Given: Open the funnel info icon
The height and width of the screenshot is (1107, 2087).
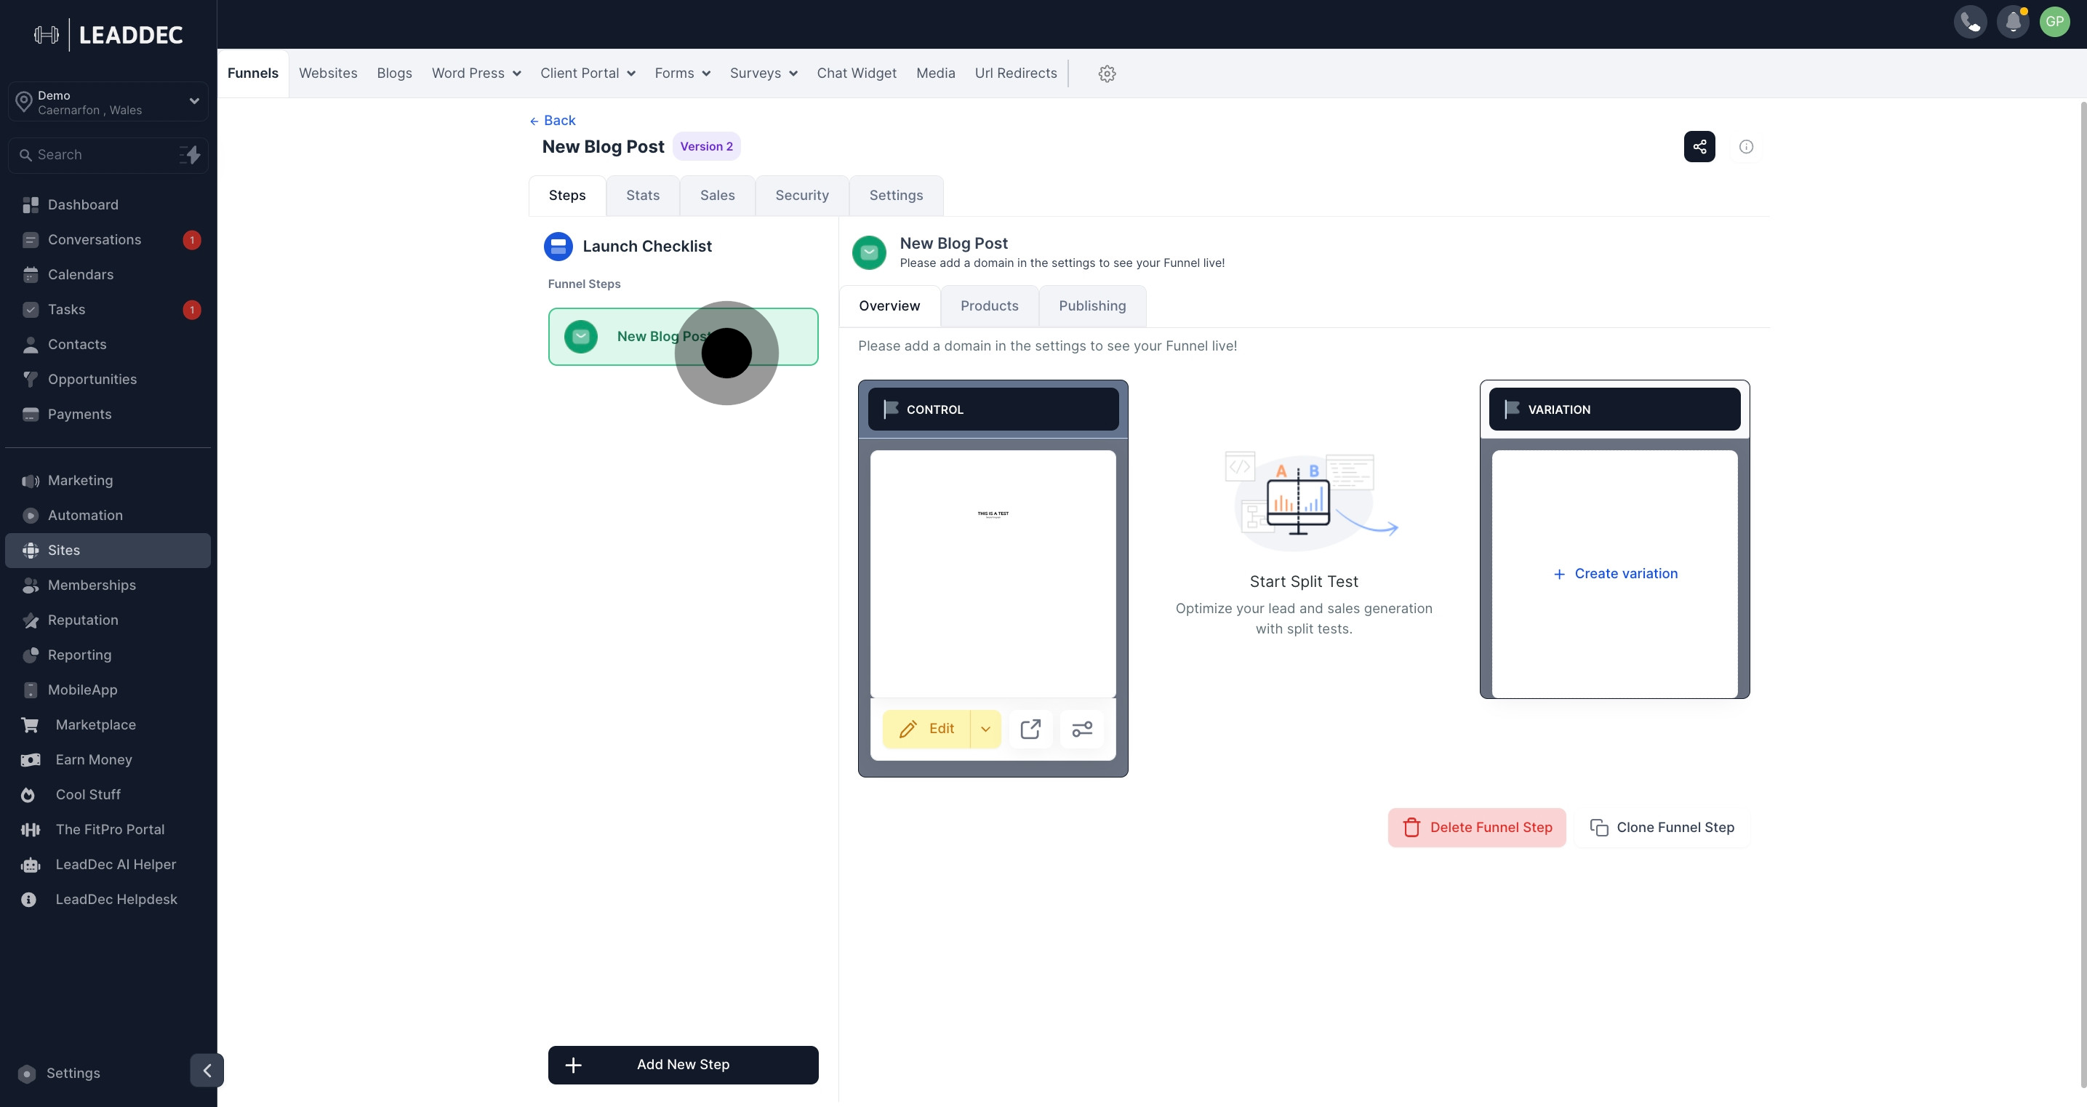Looking at the screenshot, I should coord(1746,147).
